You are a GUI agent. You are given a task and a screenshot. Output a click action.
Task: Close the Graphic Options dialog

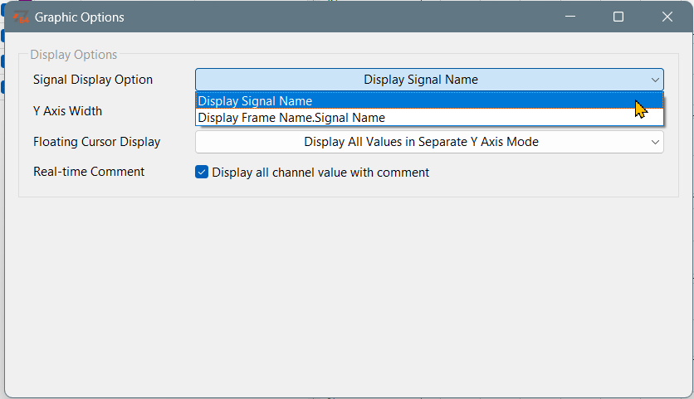[x=667, y=17]
